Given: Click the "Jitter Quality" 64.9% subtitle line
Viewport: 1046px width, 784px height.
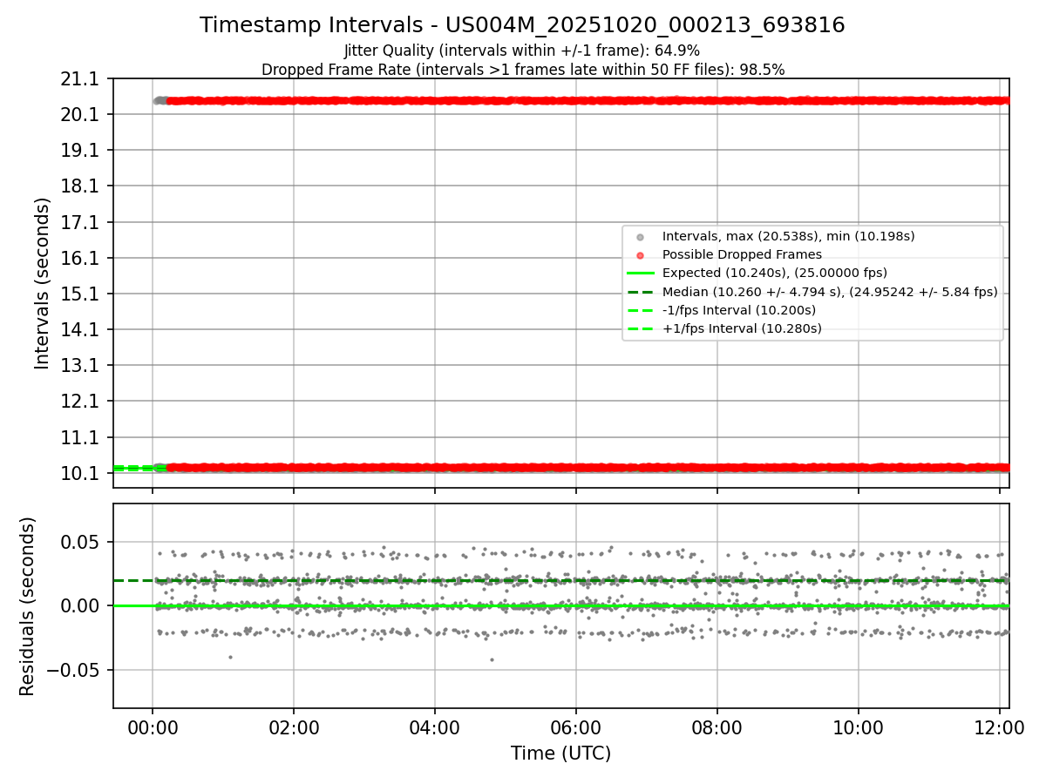Looking at the screenshot, I should [522, 51].
